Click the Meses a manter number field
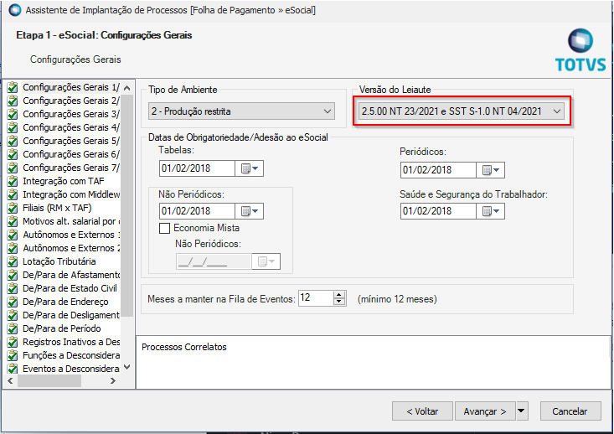This screenshot has height=434, width=614. 316,298
